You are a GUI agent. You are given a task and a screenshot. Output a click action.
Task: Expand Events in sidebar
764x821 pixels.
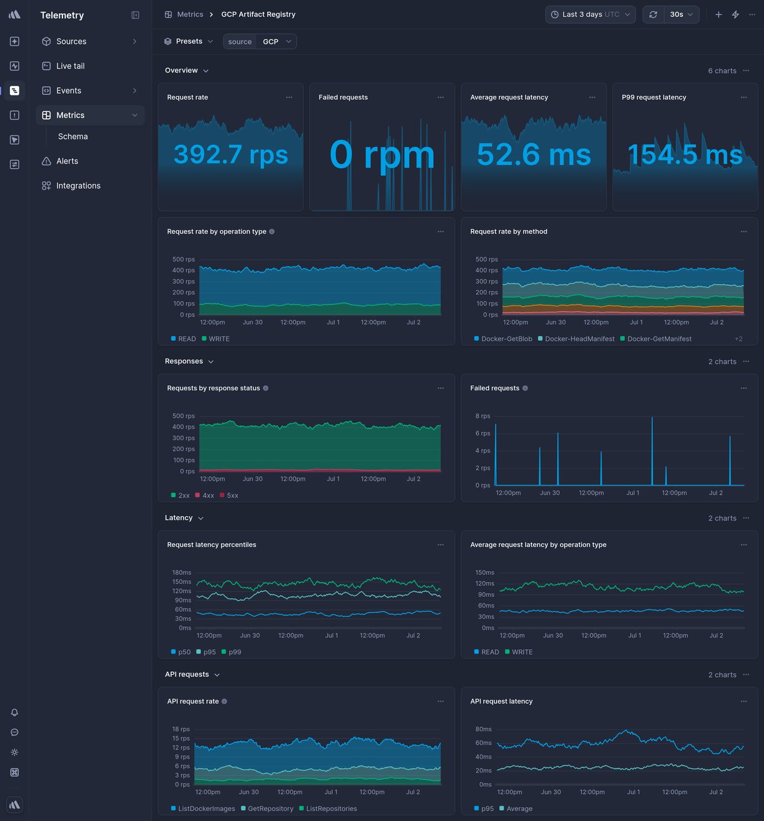point(90,91)
